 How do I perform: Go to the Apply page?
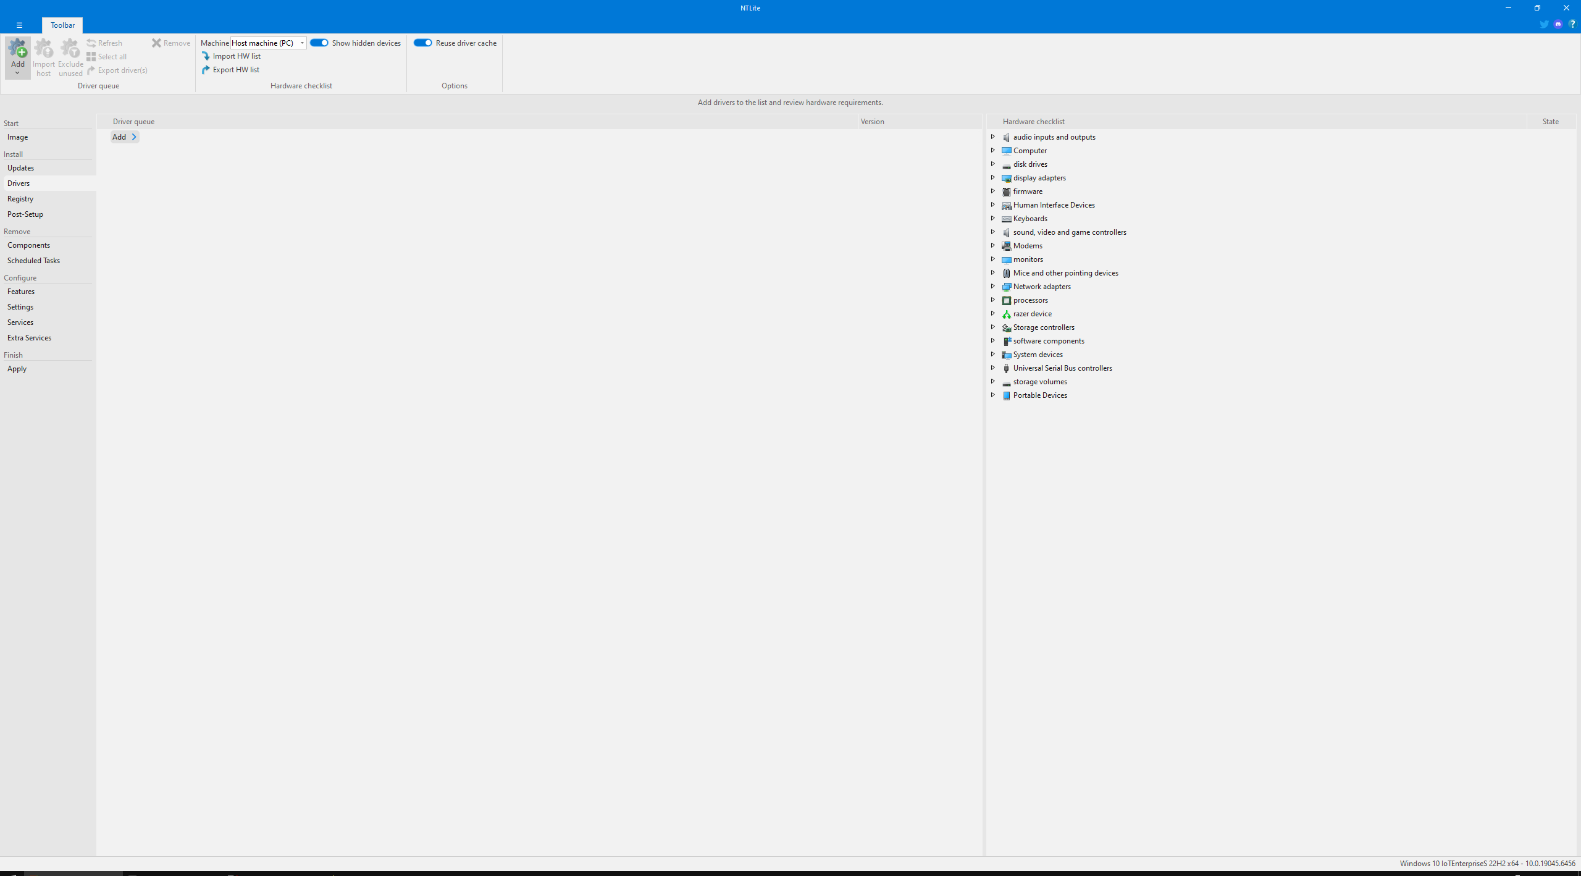click(x=17, y=369)
